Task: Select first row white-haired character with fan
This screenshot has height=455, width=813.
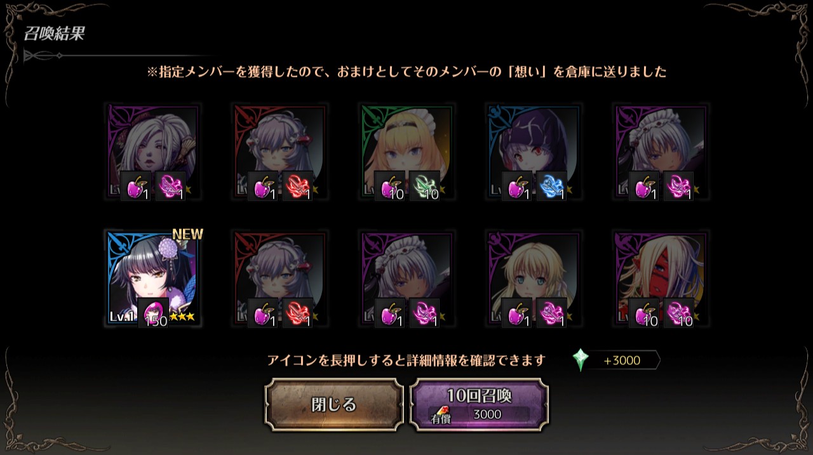Action: 153,152
